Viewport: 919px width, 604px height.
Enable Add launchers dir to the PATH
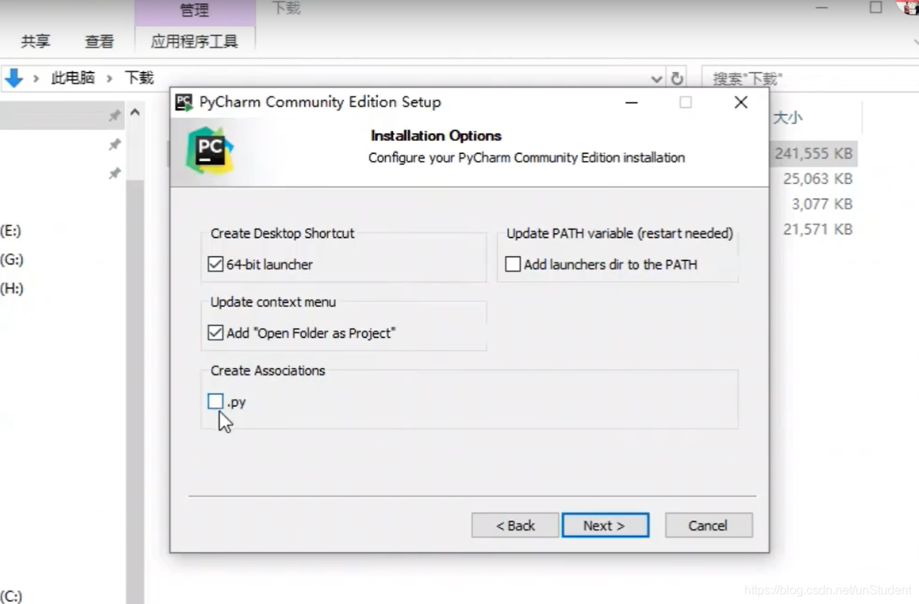pyautogui.click(x=513, y=264)
